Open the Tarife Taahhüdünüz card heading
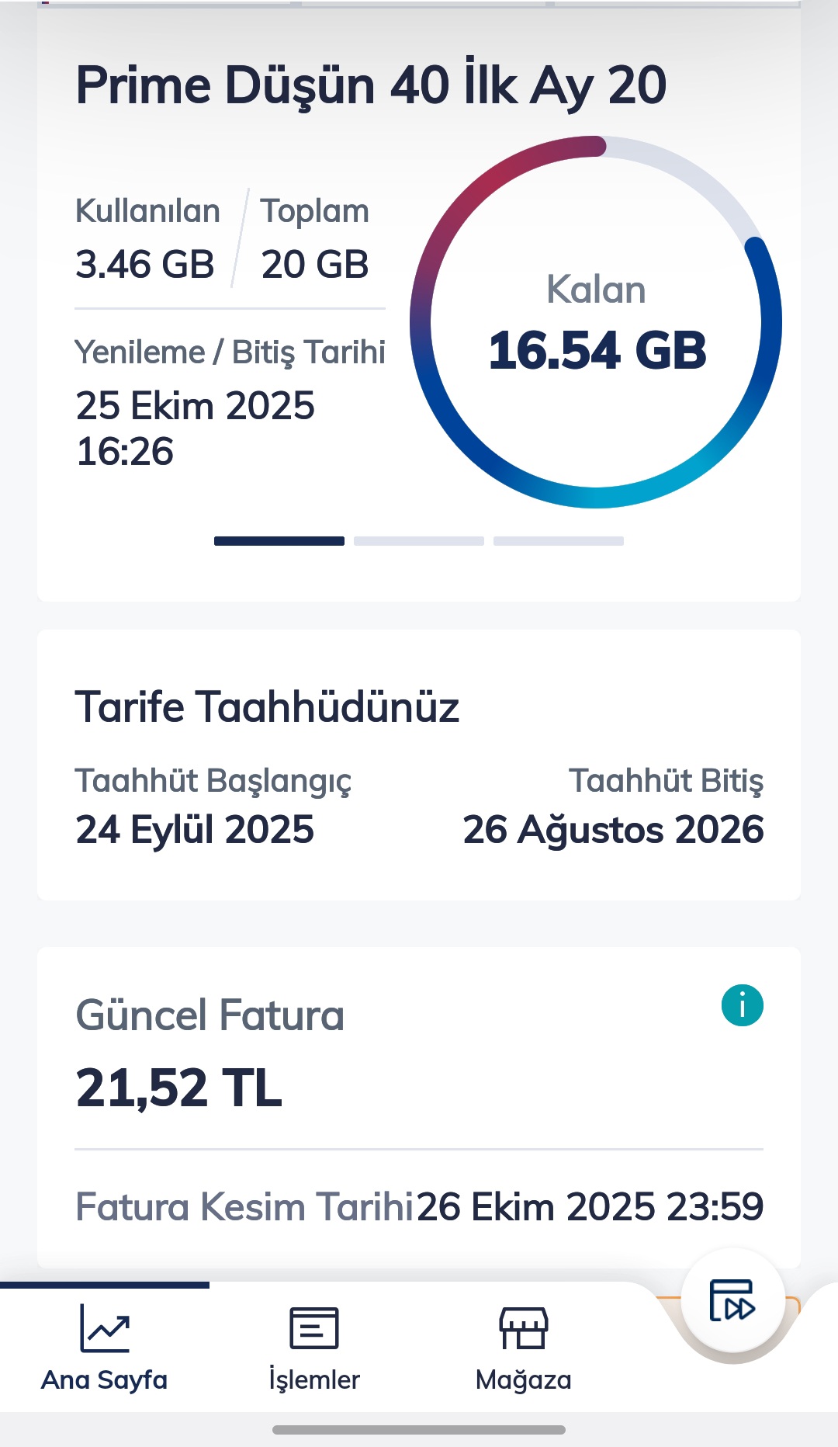This screenshot has height=1447, width=838. pyautogui.click(x=267, y=707)
